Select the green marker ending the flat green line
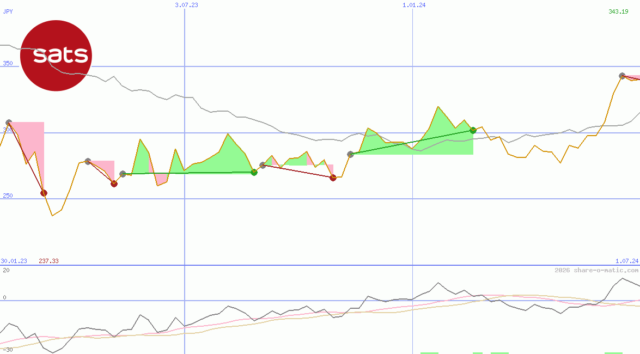640x354 pixels. [254, 172]
